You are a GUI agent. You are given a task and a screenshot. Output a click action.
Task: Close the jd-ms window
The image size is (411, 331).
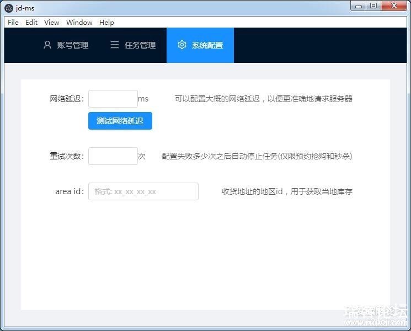click(x=394, y=6)
